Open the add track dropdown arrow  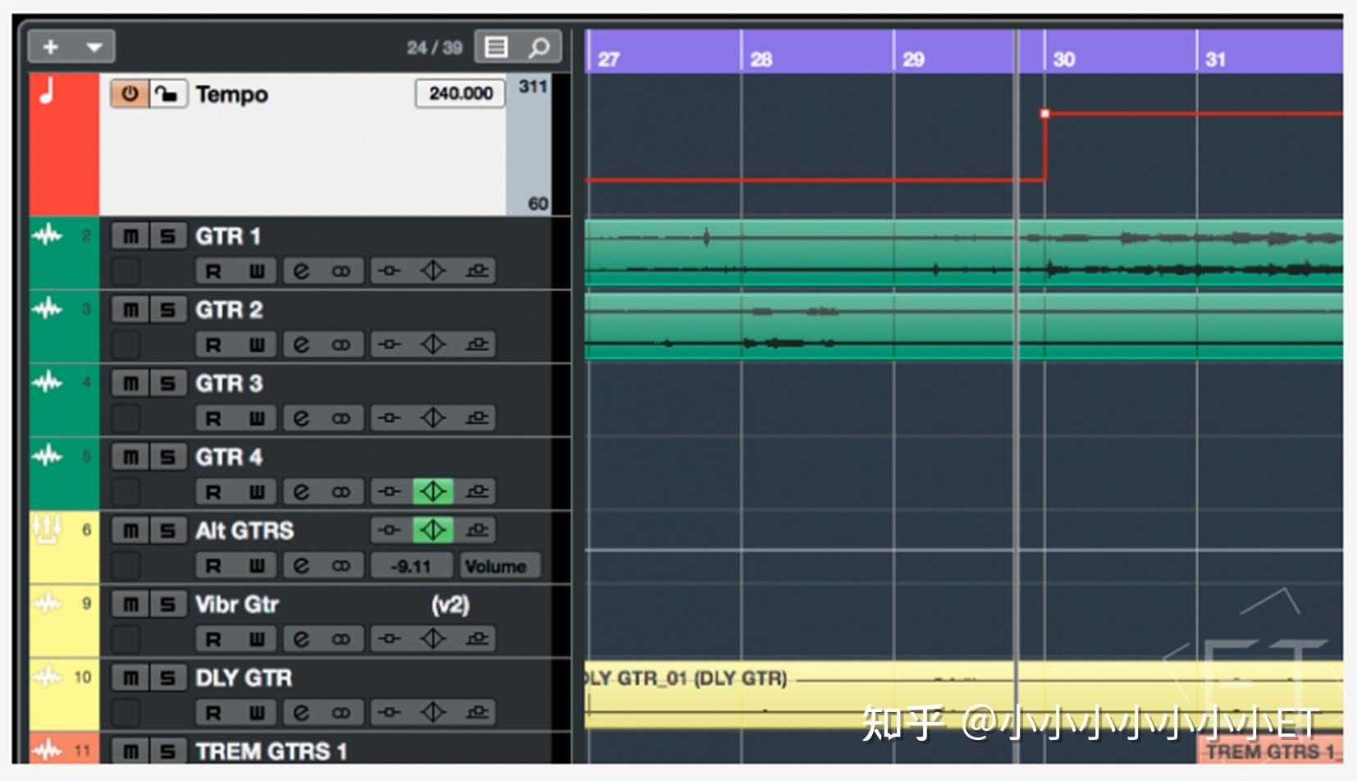93,47
